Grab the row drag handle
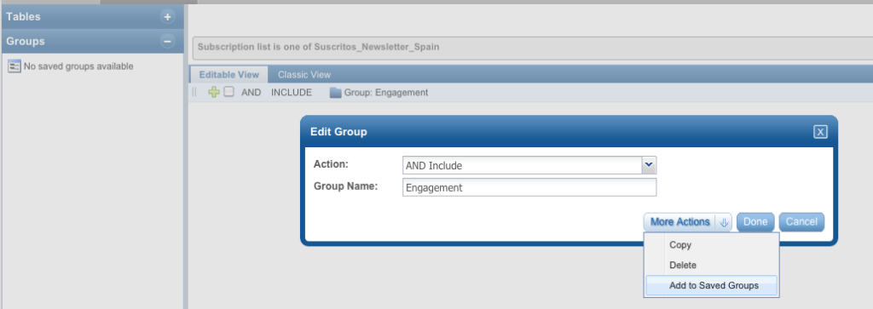The width and height of the screenshot is (873, 309). (x=194, y=92)
